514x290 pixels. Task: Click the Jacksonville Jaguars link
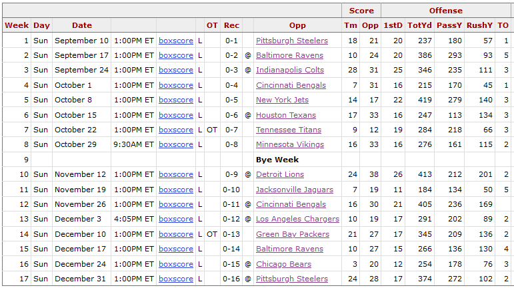(295, 190)
